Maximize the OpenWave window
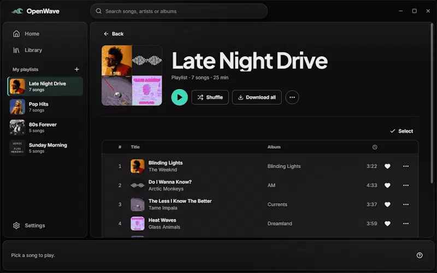 click(x=415, y=11)
